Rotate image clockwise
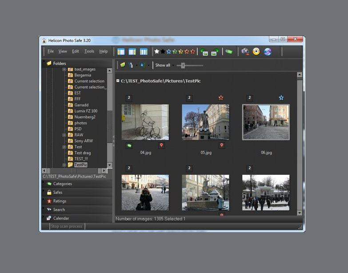348x273 pixels. 215,52
